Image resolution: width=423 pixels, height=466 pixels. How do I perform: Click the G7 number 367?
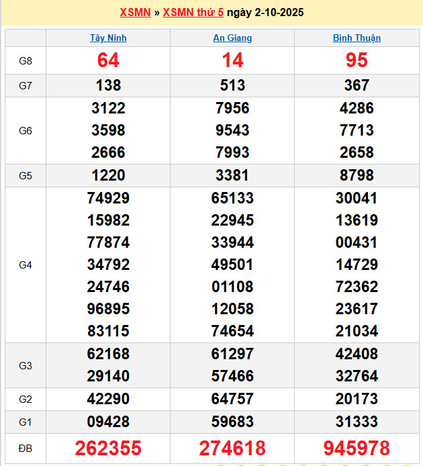click(357, 85)
